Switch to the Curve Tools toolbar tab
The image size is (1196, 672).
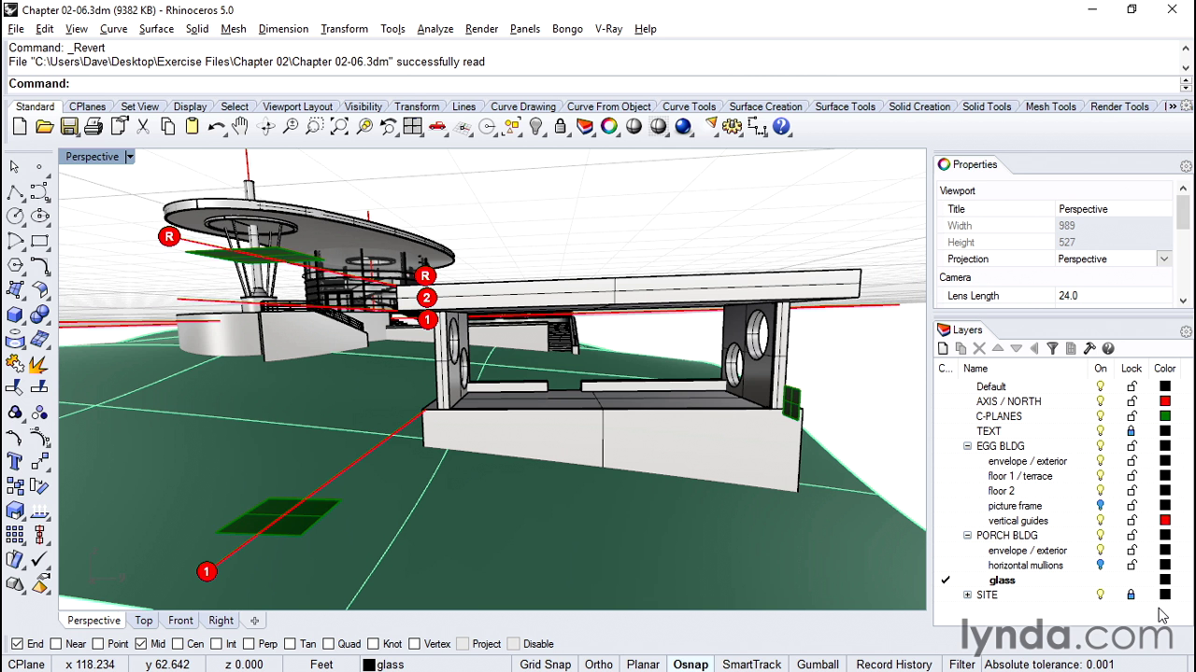click(689, 106)
